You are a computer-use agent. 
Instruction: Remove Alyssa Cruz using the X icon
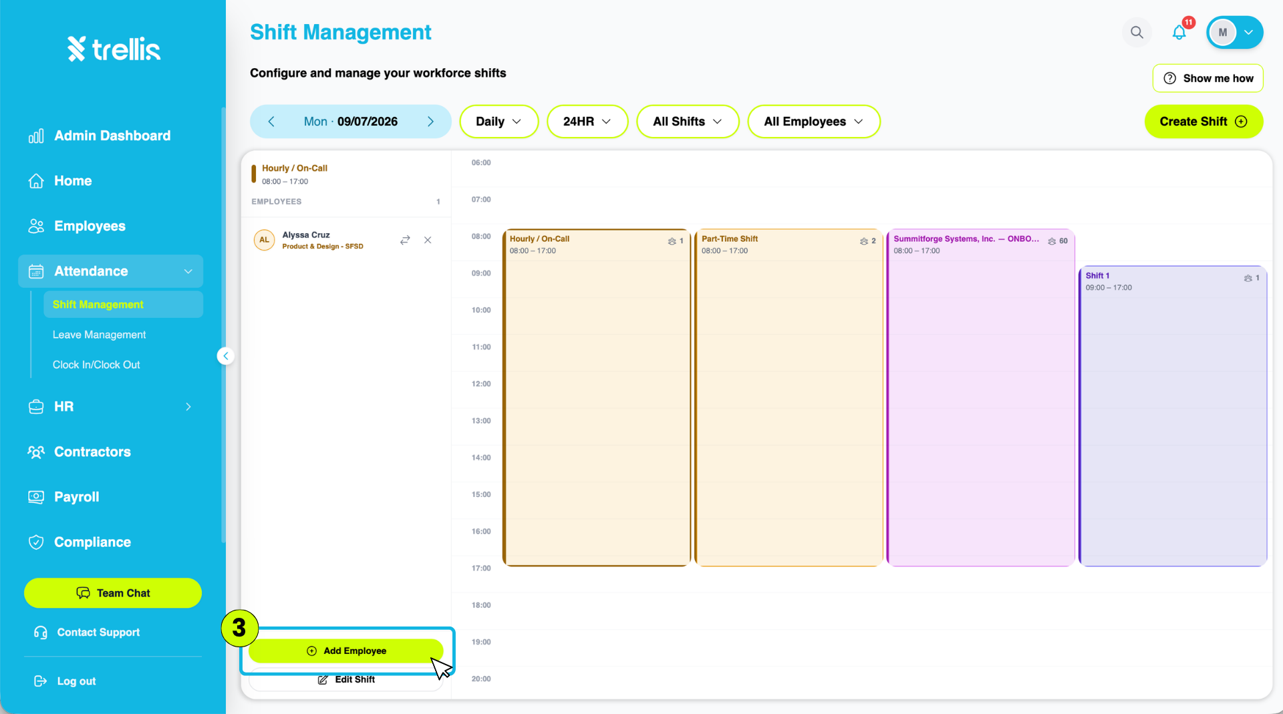(428, 240)
